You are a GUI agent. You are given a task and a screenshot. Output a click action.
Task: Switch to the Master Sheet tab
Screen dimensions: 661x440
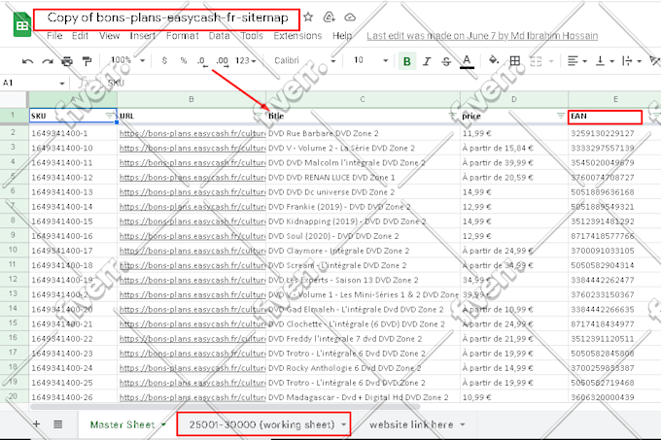(122, 424)
